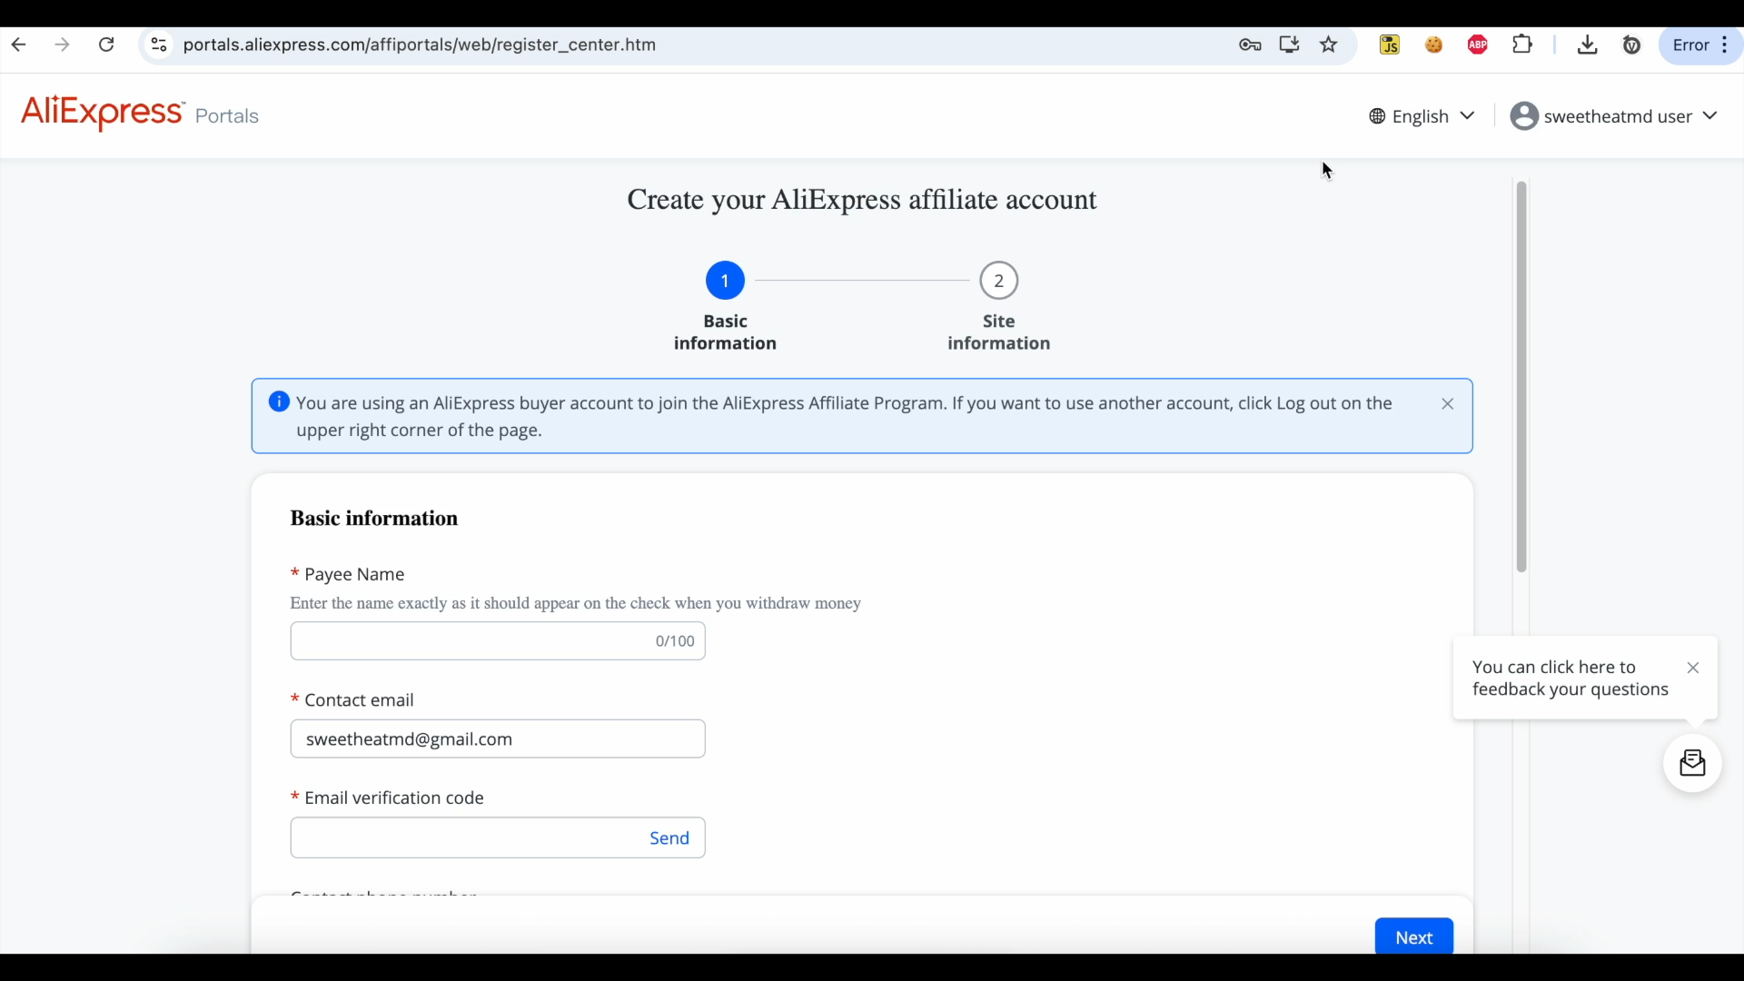Bookmark this page with the star
Screen dimensions: 1744x981
click(x=1329, y=45)
